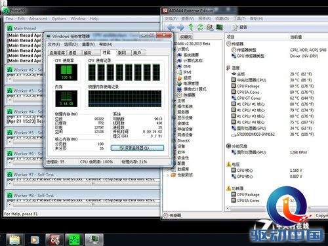328x246 pixels.
Task: Select 系统概要 in AIDA64 tree
Action: coord(191,55)
